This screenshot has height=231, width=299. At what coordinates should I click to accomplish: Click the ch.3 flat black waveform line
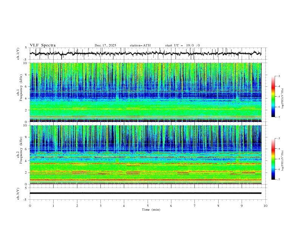(x=145, y=193)
